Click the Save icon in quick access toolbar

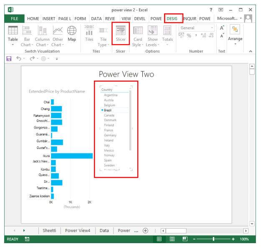pyautogui.click(x=9, y=59)
